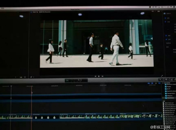This screenshot has height=130, width=176.
Task: Click the playhead marker on the timeline ruler
Action: 11,86
